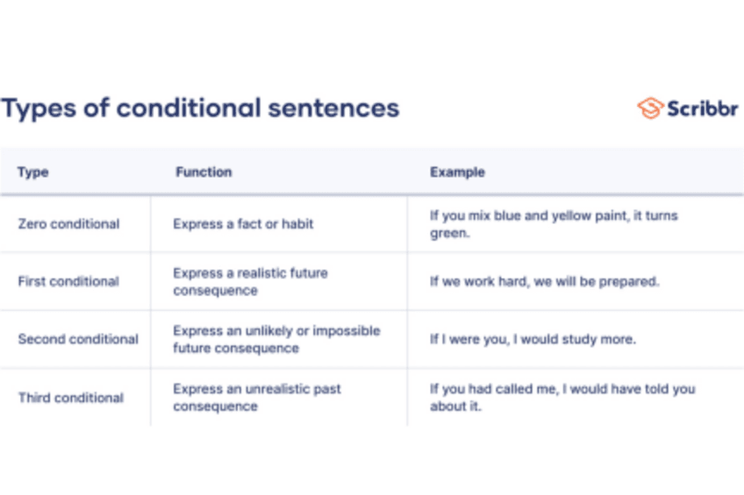The image size is (744, 495).
Task: Click the 'First conditional' row label
Action: (x=68, y=282)
